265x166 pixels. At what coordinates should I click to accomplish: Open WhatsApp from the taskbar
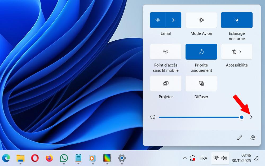pos(64,158)
